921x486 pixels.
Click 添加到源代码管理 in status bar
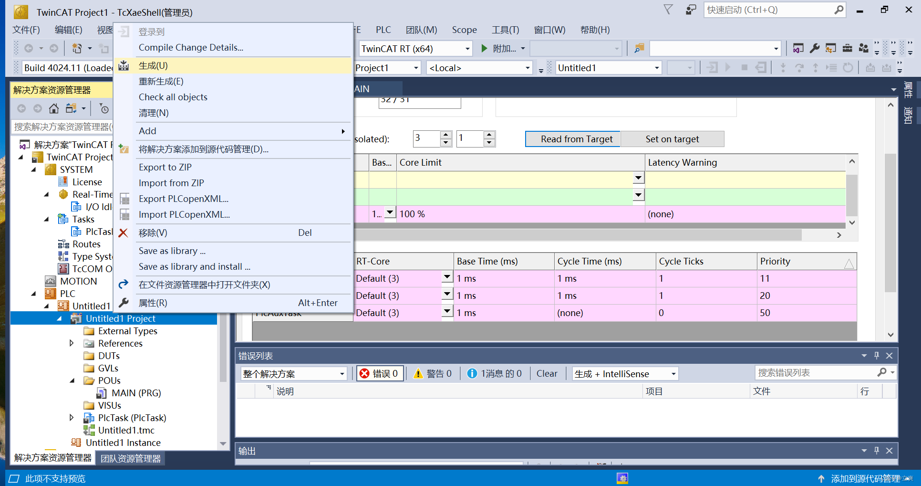coord(865,478)
